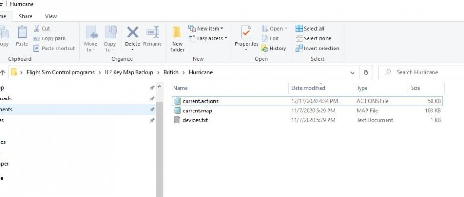Click the Copy path icon
Image resolution: width=464 pixels, height=197 pixels.
tap(36, 39)
